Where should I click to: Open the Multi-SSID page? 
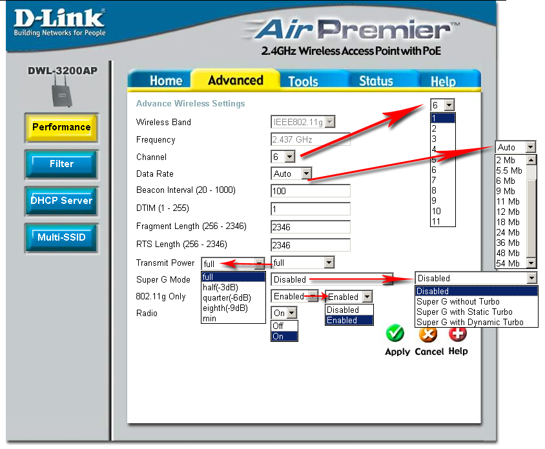coord(61,237)
